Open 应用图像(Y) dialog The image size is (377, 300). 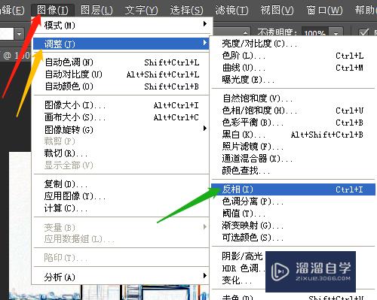[121, 196]
